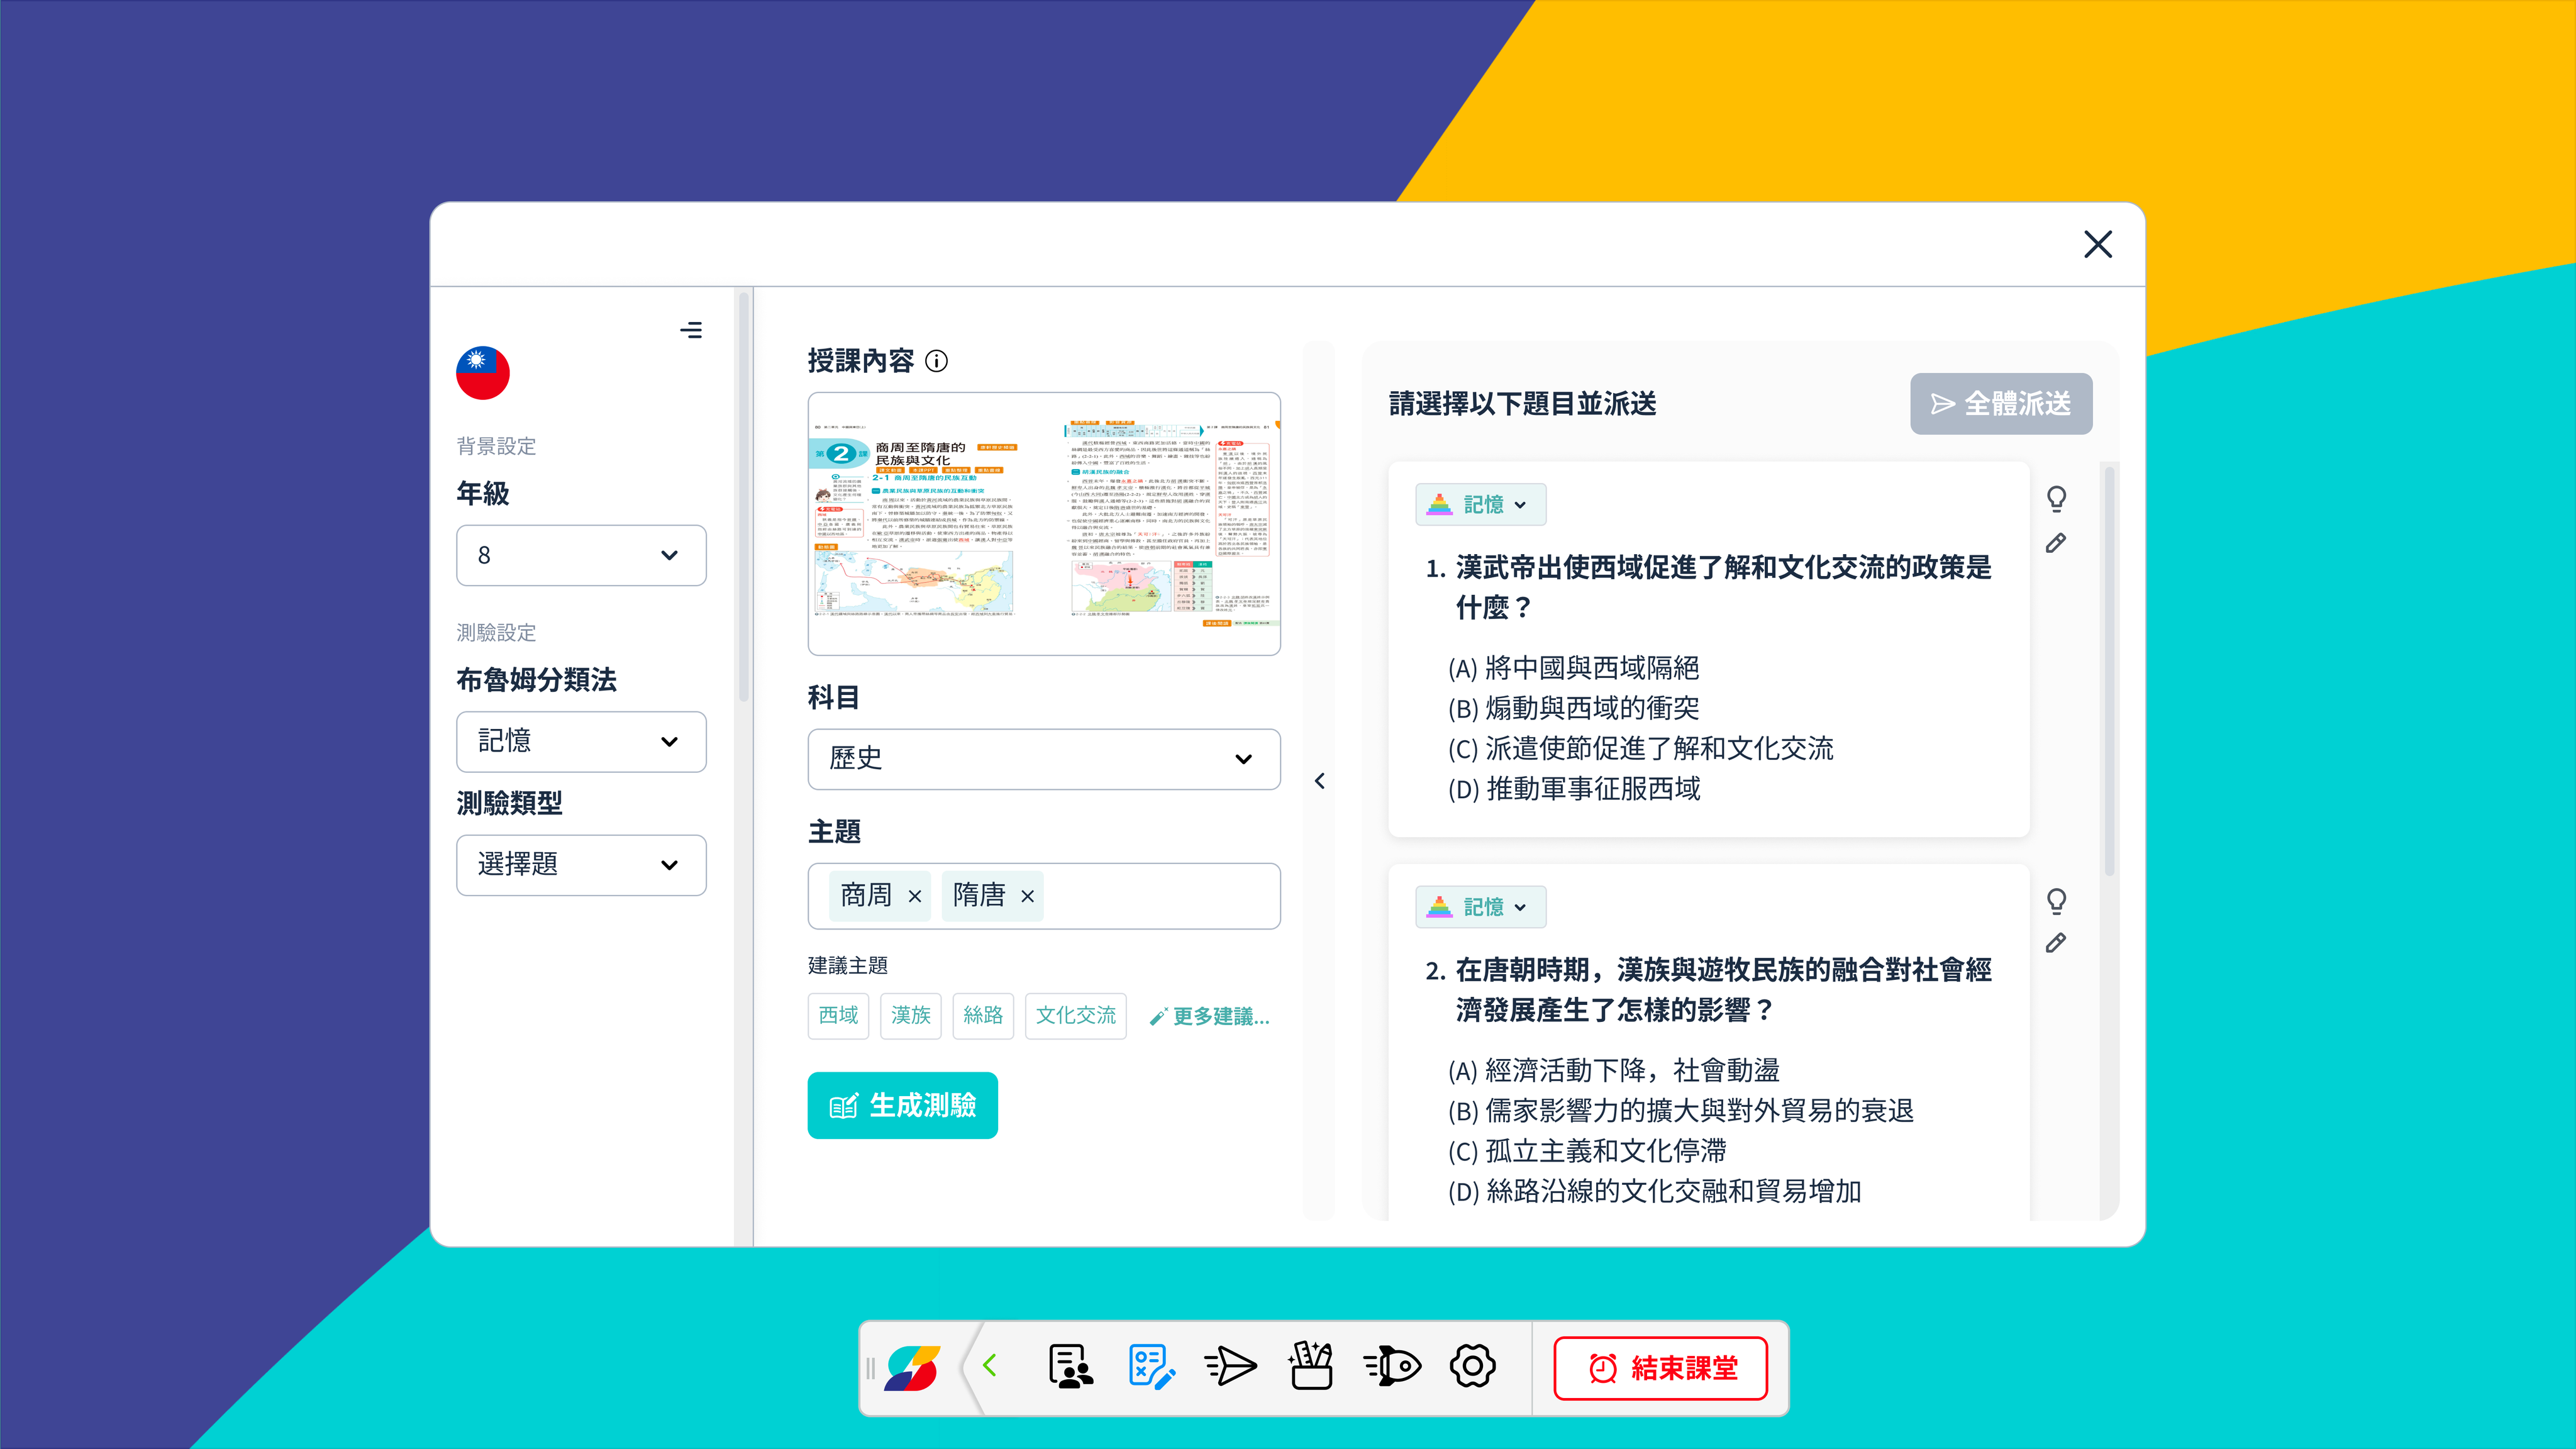Image resolution: width=2576 pixels, height=1449 pixels.
Task: Open the textbook page thumbnail
Action: (1044, 524)
